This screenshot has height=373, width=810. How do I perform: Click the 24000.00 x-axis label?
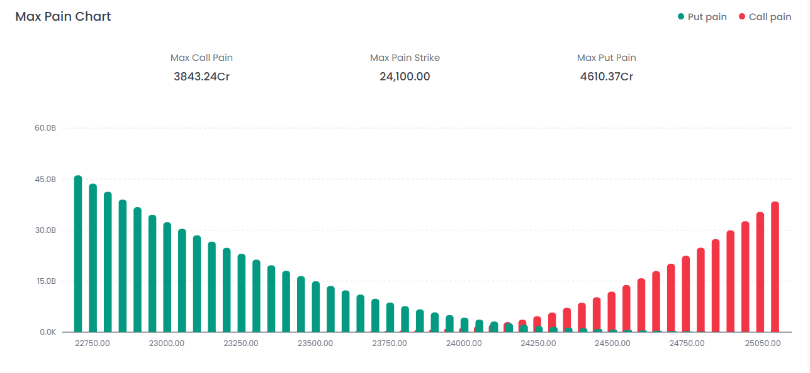(464, 343)
